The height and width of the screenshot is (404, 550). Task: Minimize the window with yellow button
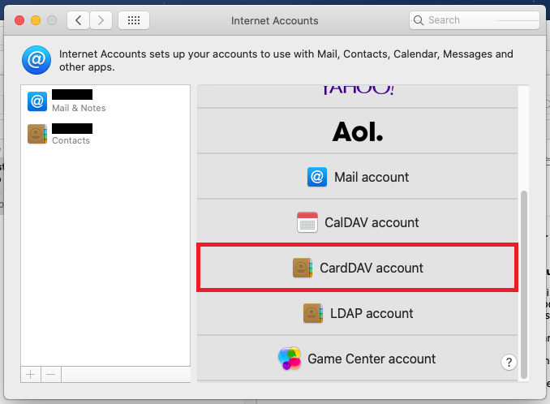(x=36, y=20)
